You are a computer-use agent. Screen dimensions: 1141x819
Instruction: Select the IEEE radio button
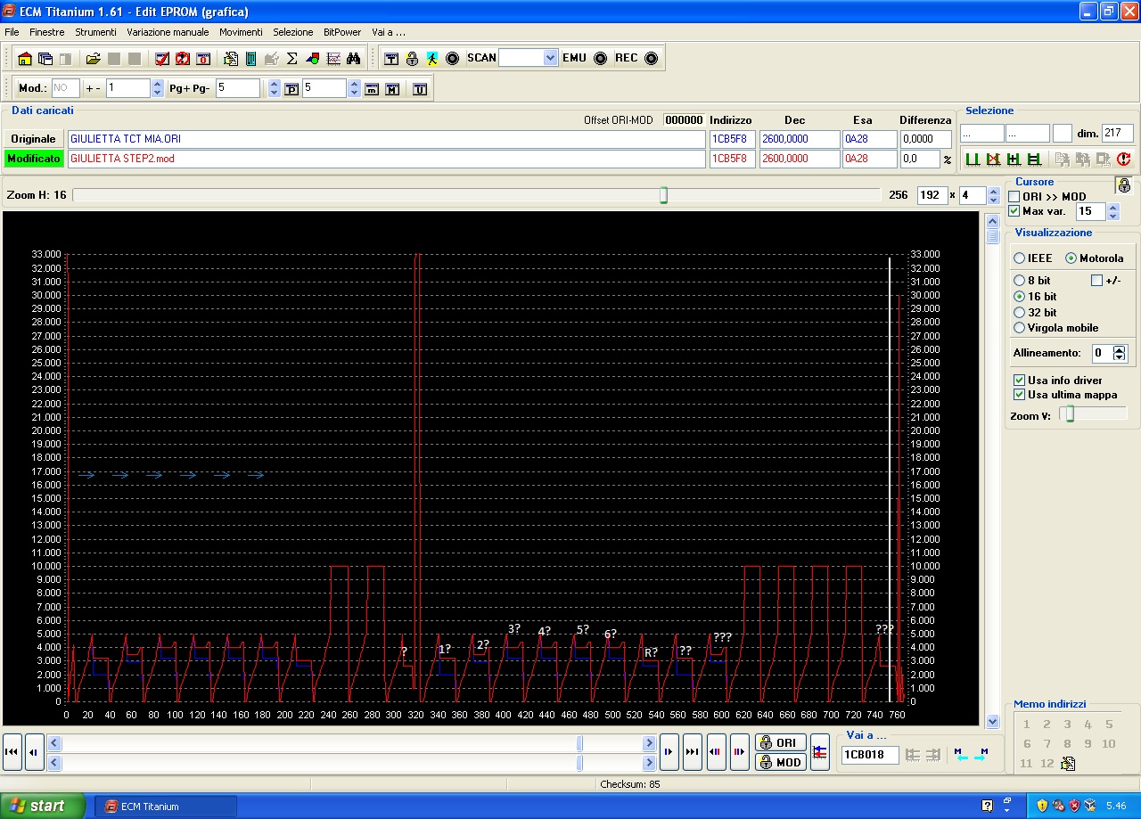(1020, 258)
